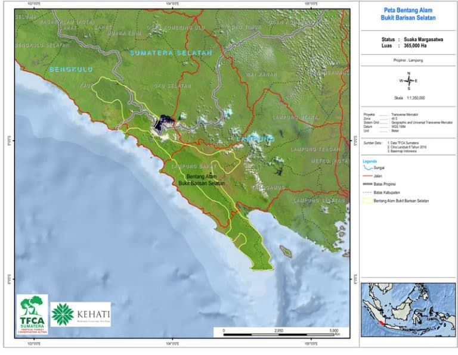Click the 'BENGKULU' province label
458x355 pixels.
72,70
